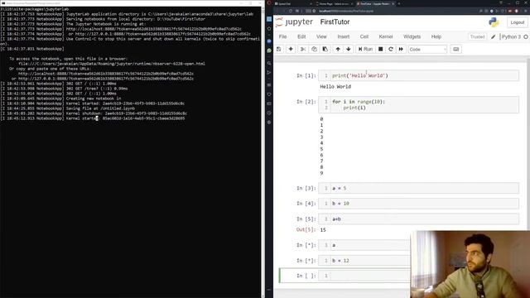Click the In [1]: prompt label
This screenshot has height=298, width=530.
[306, 75]
